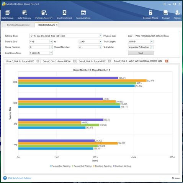This screenshot has height=183, width=183.
Task: Expand the Total Length 200 MB dropdown
Action: point(152,42)
